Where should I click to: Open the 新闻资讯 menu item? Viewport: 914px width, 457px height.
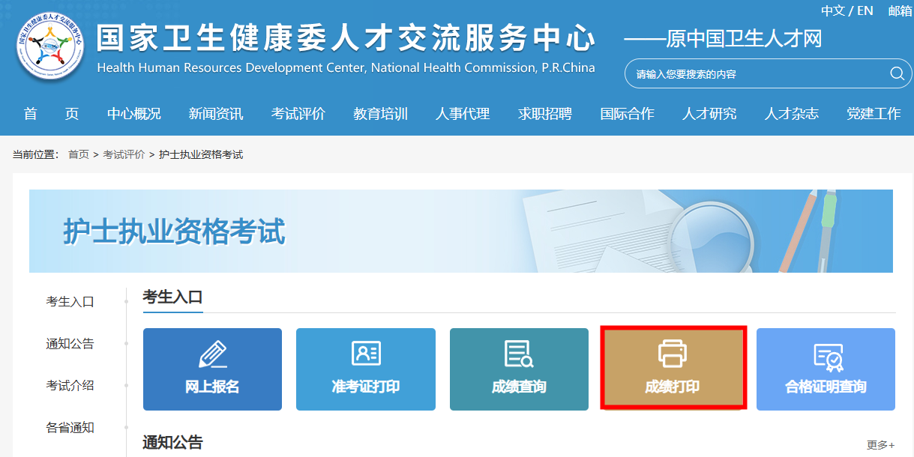tap(216, 114)
